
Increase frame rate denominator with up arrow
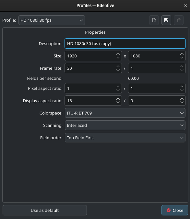pyautogui.click(x=182, y=66)
